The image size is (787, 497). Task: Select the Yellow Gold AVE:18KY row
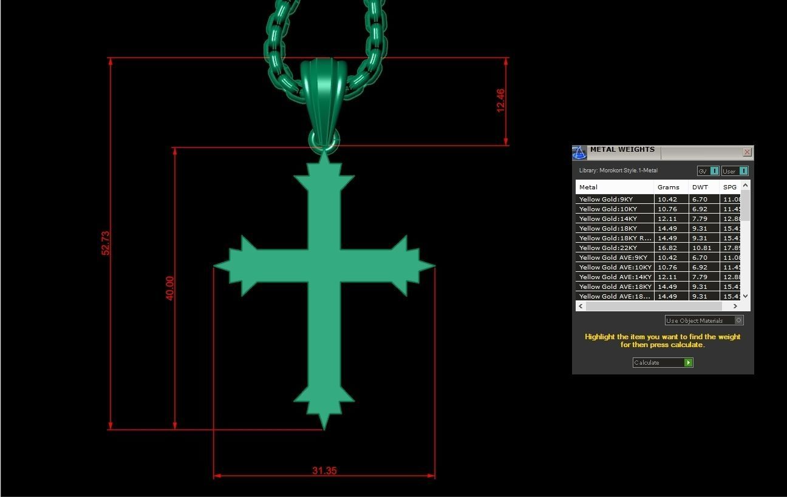tap(658, 286)
